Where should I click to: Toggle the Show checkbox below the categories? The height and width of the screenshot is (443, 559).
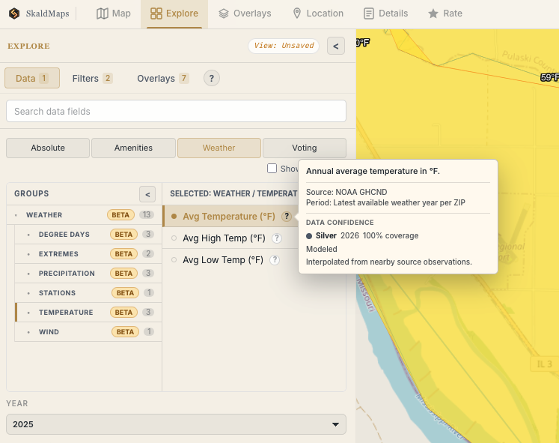pos(272,168)
